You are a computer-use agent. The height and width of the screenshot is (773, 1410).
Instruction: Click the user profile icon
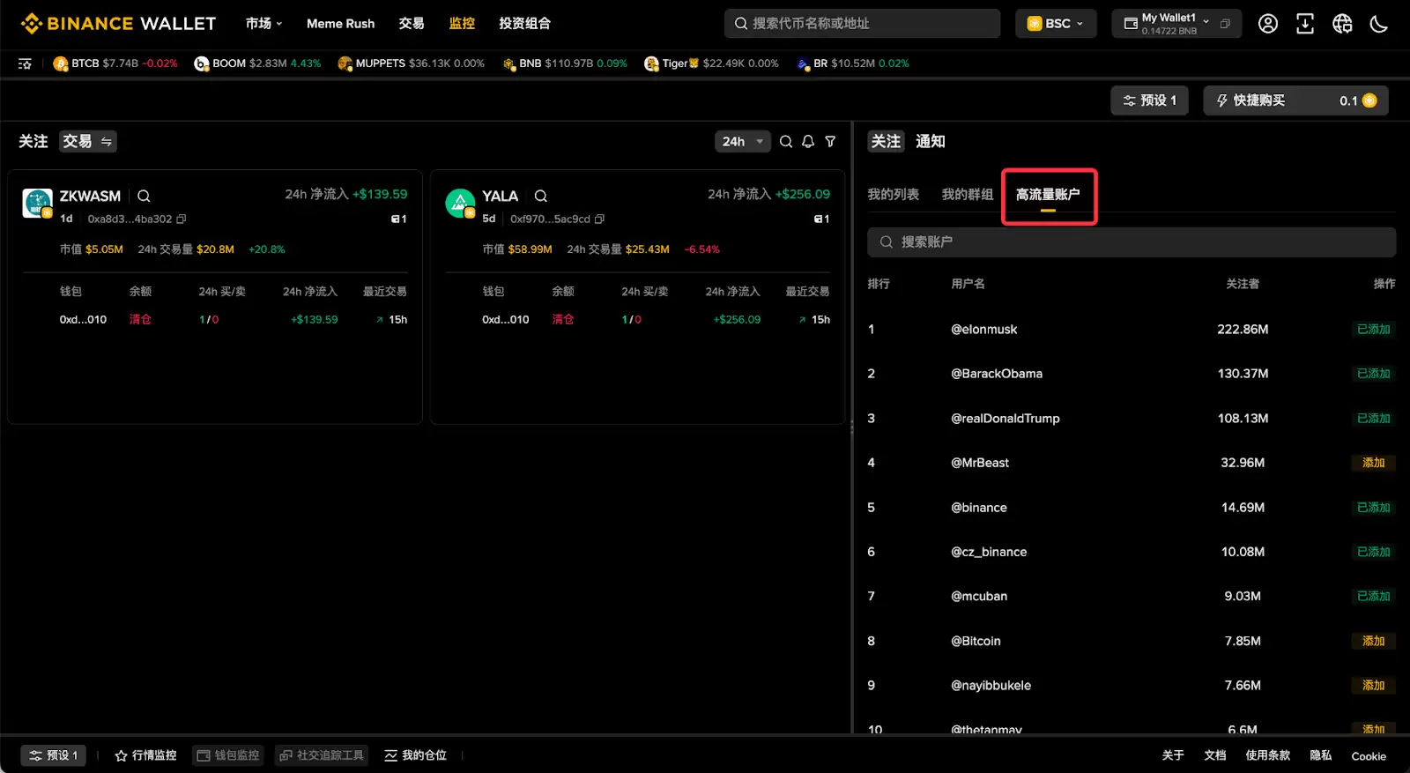pyautogui.click(x=1268, y=24)
